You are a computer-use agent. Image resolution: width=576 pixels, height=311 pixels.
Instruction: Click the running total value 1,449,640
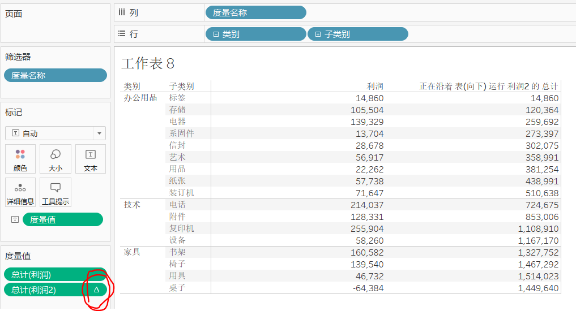tap(538, 288)
